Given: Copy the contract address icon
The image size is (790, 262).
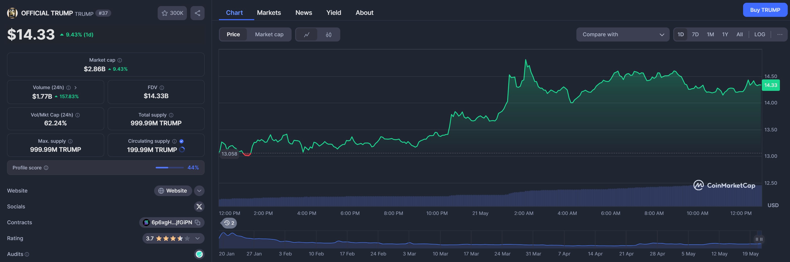Looking at the screenshot, I should 197,222.
